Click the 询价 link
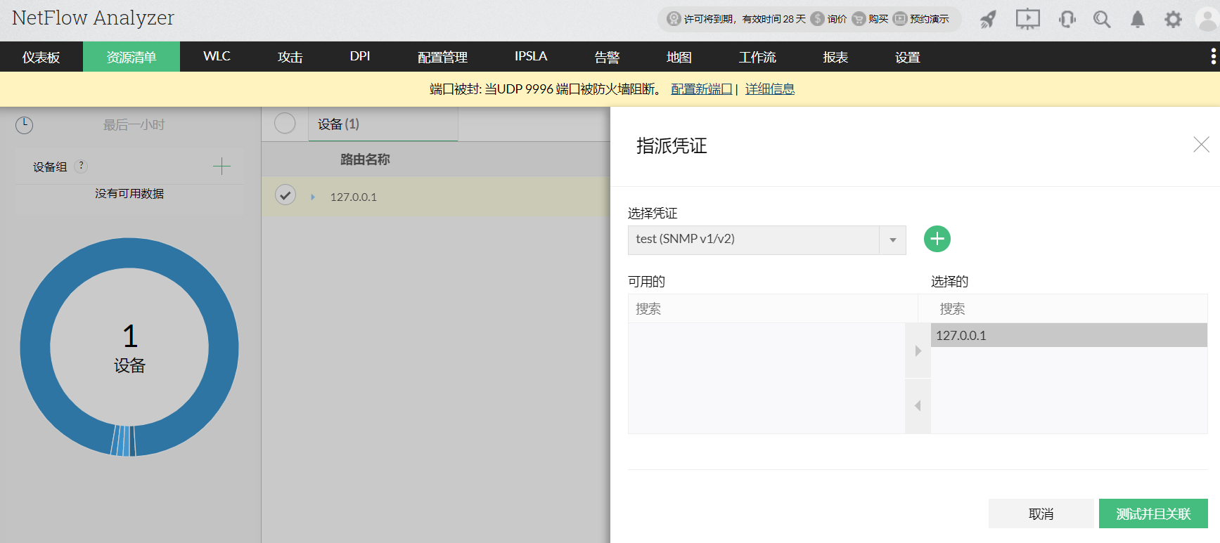 click(837, 19)
